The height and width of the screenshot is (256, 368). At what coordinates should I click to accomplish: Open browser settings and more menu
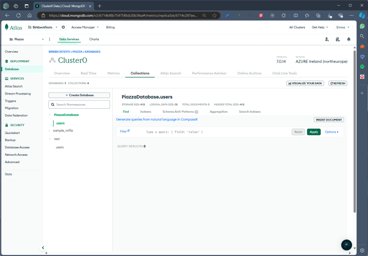351,16
